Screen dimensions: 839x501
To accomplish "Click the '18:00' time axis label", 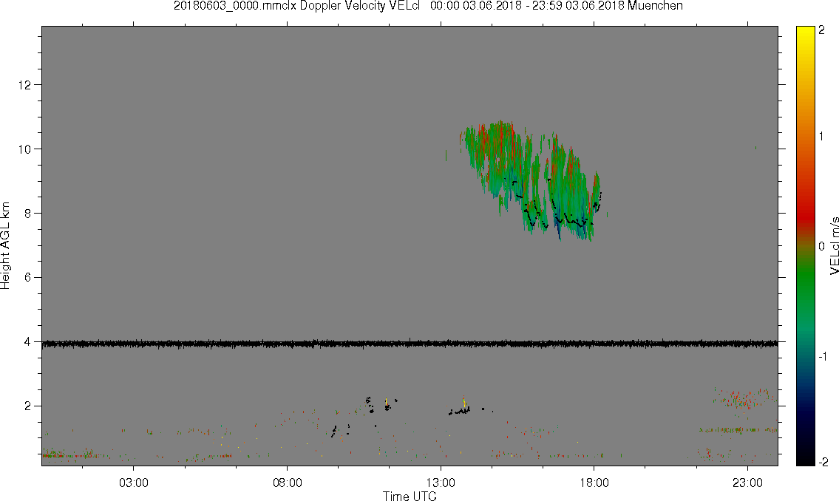I will click(x=594, y=483).
